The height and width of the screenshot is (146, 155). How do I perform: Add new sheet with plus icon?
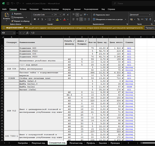128,143
